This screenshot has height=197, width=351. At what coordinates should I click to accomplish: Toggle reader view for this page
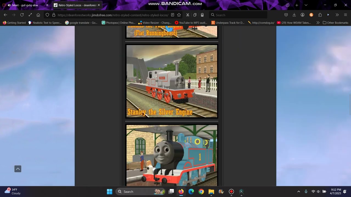point(172,15)
